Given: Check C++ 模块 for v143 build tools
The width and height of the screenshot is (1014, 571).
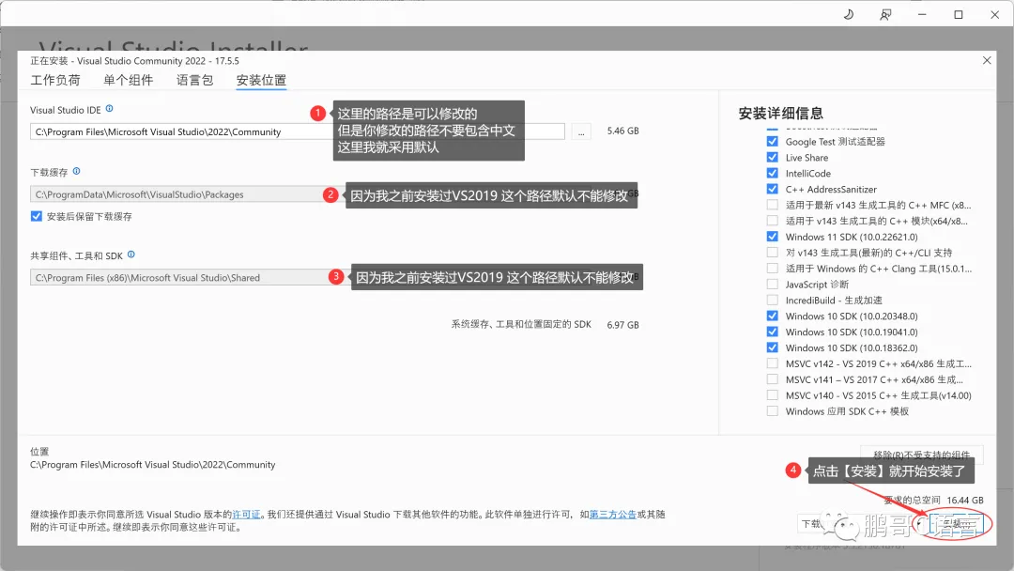Looking at the screenshot, I should click(772, 221).
